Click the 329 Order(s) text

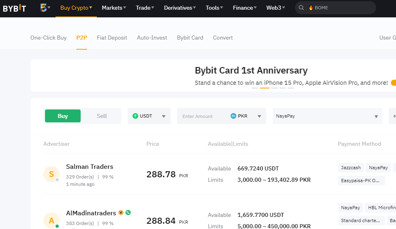(80, 177)
